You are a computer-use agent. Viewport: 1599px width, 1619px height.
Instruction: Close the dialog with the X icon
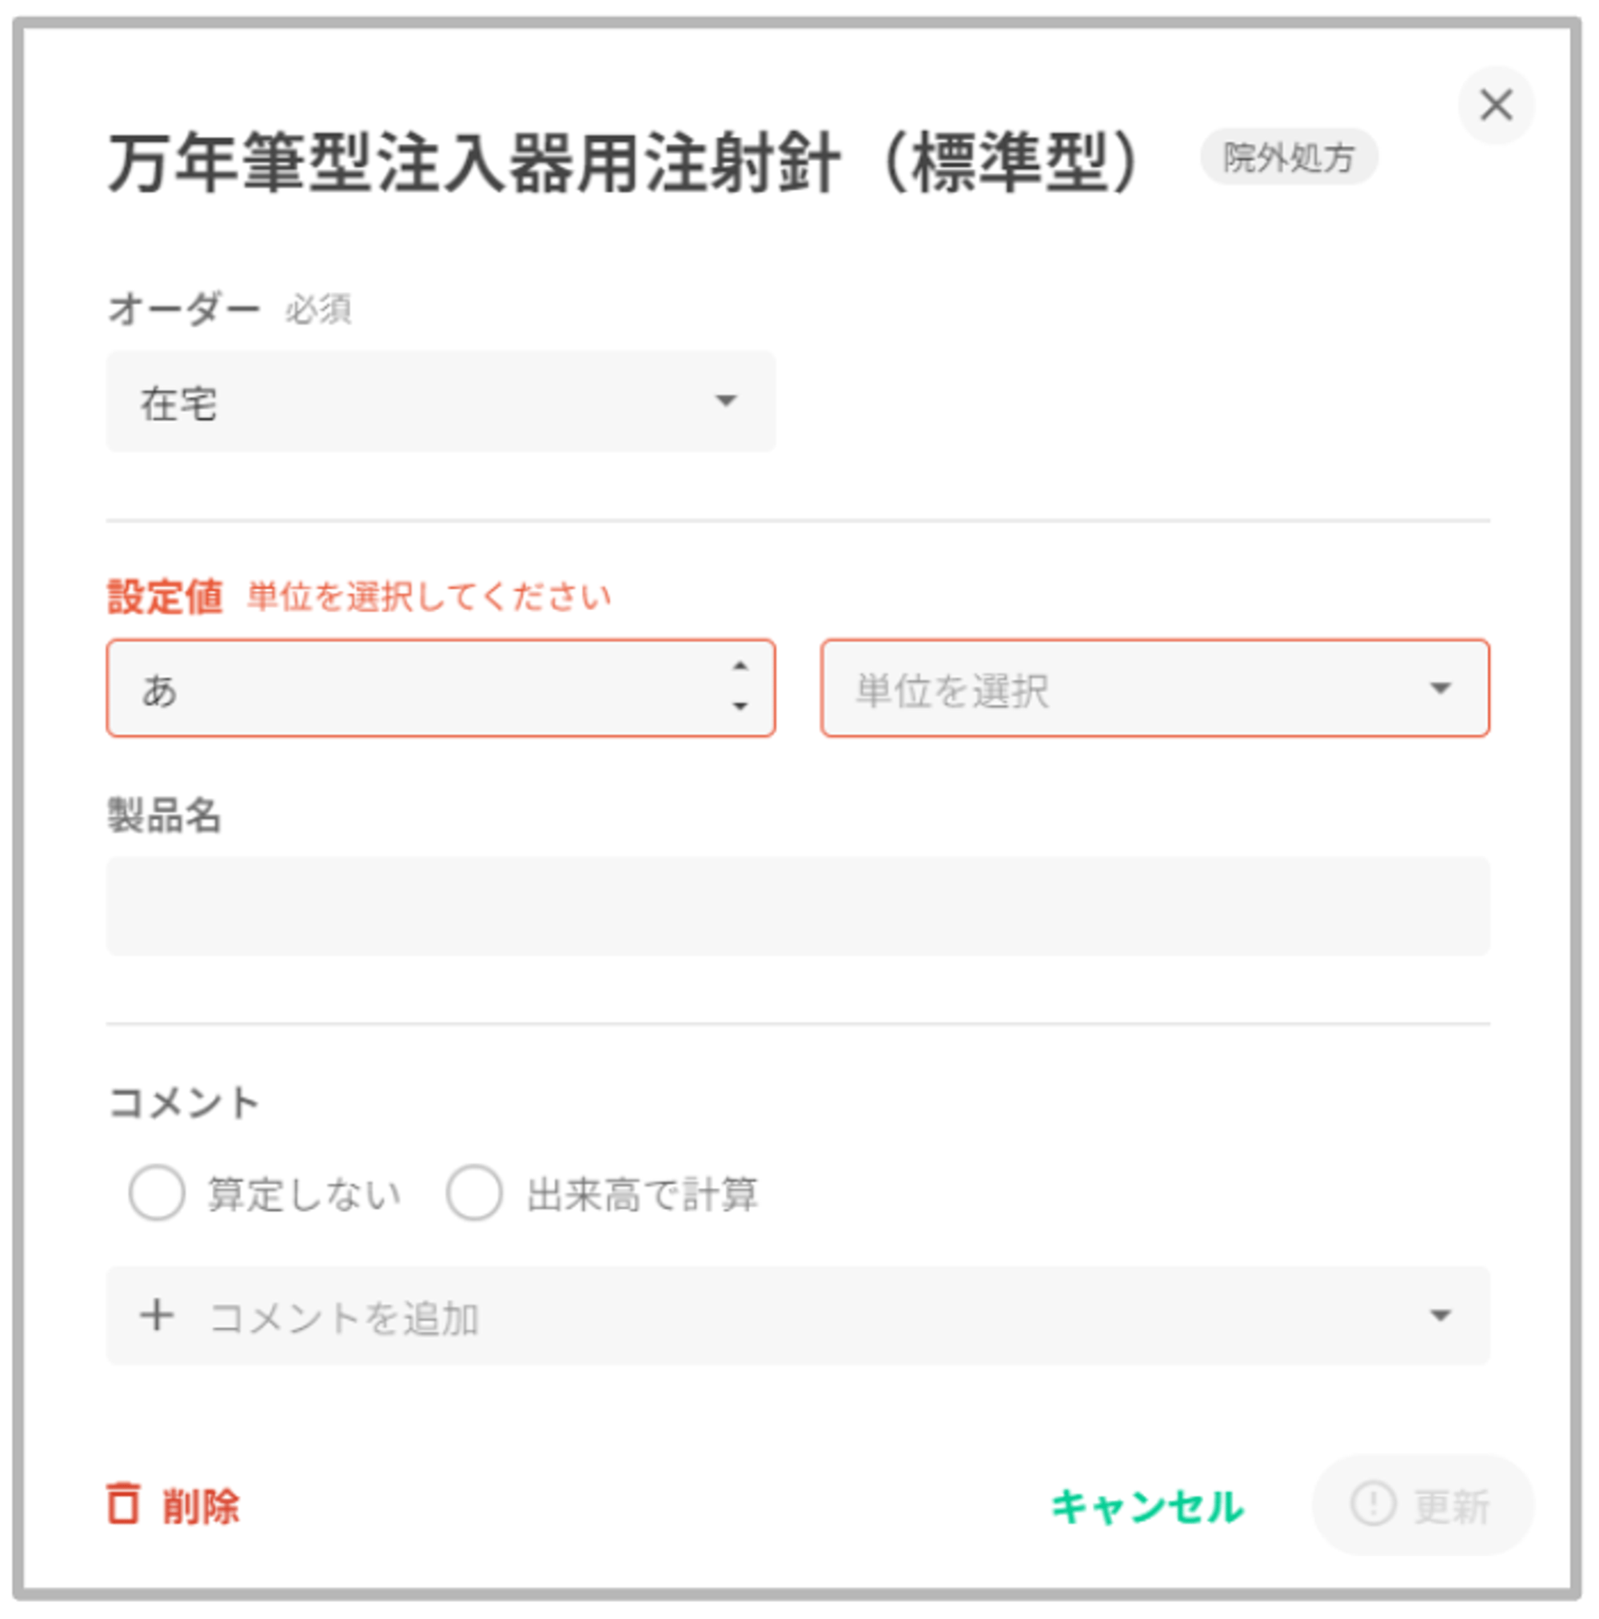coord(1495,106)
